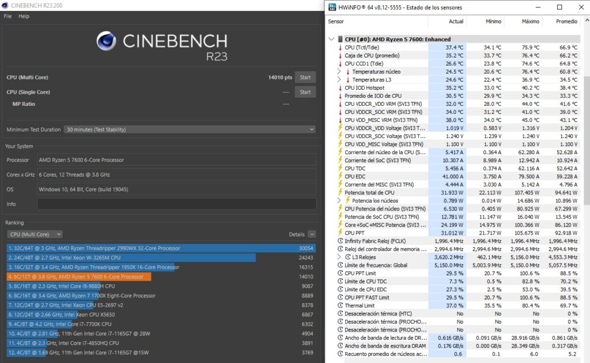Select the orange Ryzen 5 7600 ranking row

pos(161,277)
